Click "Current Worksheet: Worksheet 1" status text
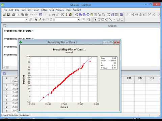 point(16,115)
